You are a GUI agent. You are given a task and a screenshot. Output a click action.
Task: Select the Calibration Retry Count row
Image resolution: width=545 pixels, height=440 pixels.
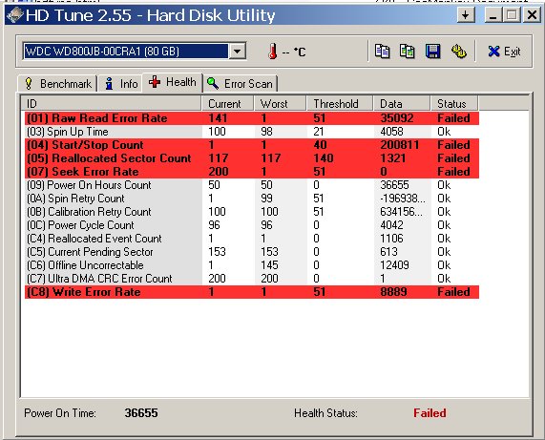(x=252, y=212)
